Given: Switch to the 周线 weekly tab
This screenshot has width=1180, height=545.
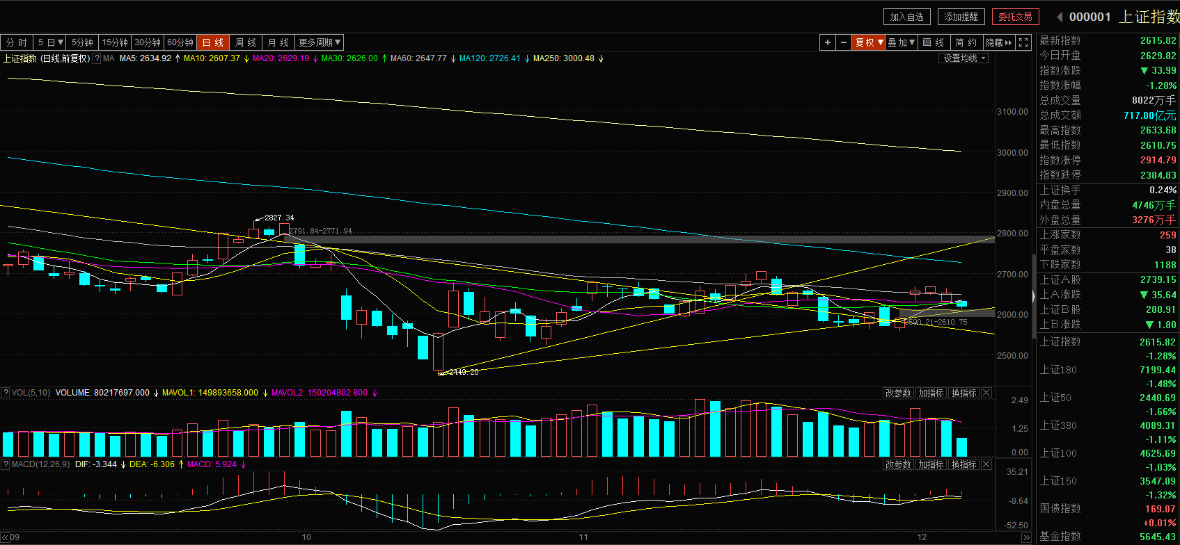Looking at the screenshot, I should click(246, 42).
